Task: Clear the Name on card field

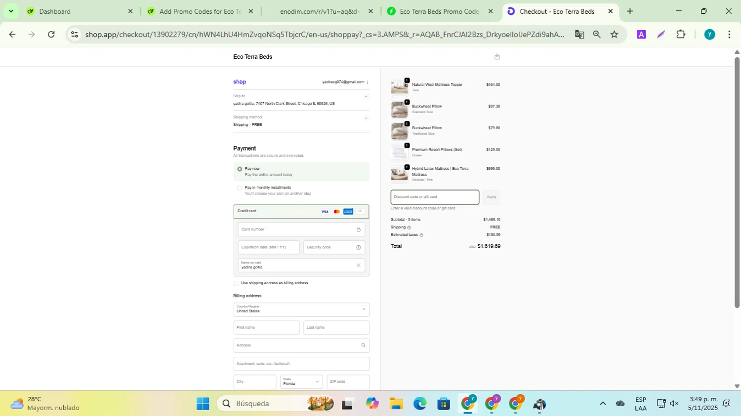Action: click(359, 265)
